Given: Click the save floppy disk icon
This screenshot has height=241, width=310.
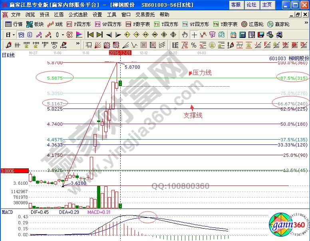Looking at the screenshot, I should pos(260,34).
